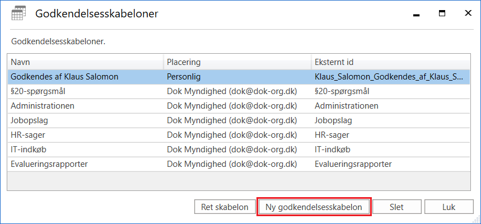Image resolution: width=481 pixels, height=224 pixels.
Task: Click the Slet button
Action: (x=396, y=207)
